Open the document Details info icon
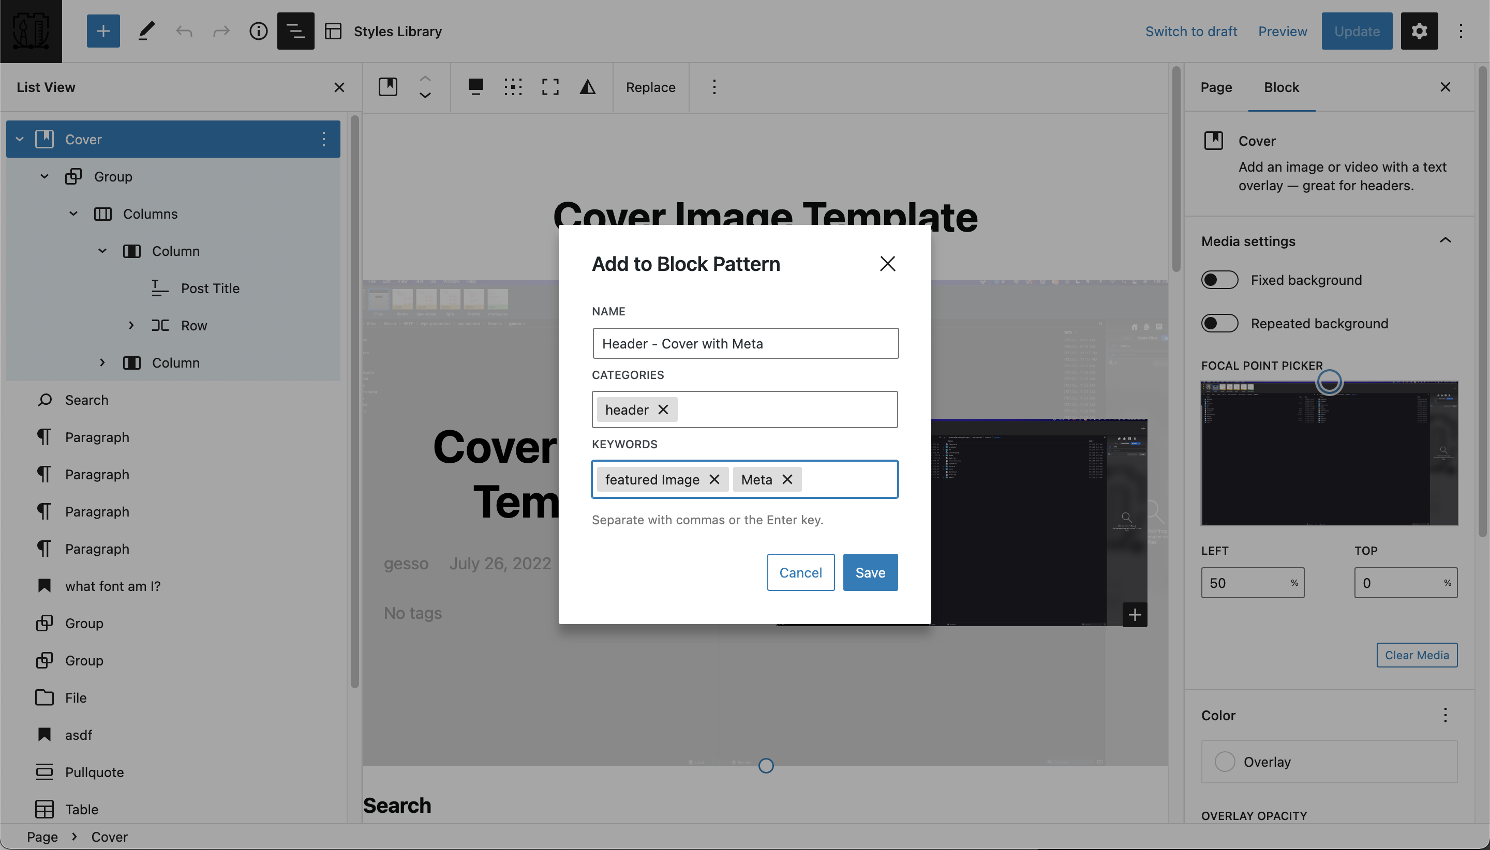The height and width of the screenshot is (850, 1490). click(258, 31)
